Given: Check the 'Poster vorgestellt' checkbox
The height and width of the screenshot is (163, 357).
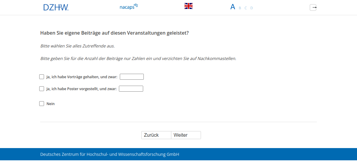Looking at the screenshot, I should coord(42,89).
